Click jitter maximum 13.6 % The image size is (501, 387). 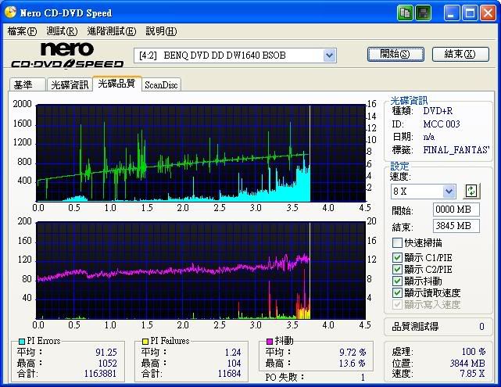point(352,364)
